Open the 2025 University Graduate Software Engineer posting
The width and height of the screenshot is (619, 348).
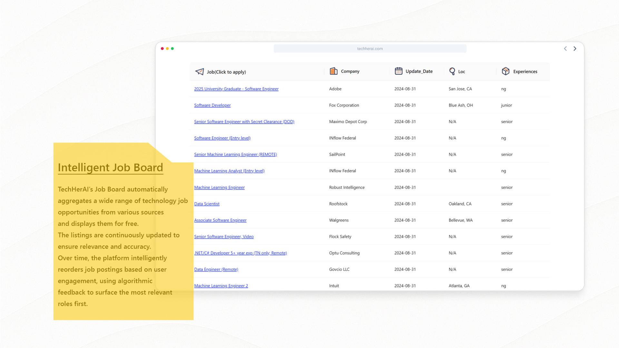[236, 89]
